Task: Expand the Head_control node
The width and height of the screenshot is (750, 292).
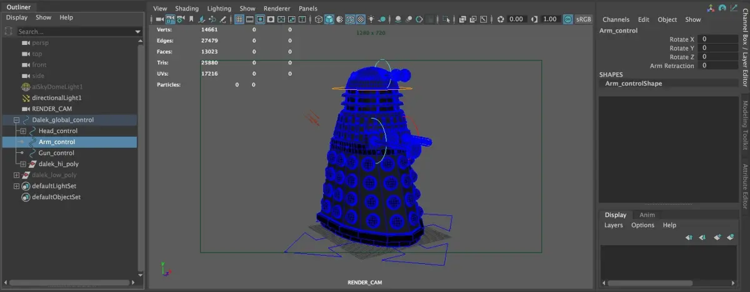Action: [x=23, y=131]
